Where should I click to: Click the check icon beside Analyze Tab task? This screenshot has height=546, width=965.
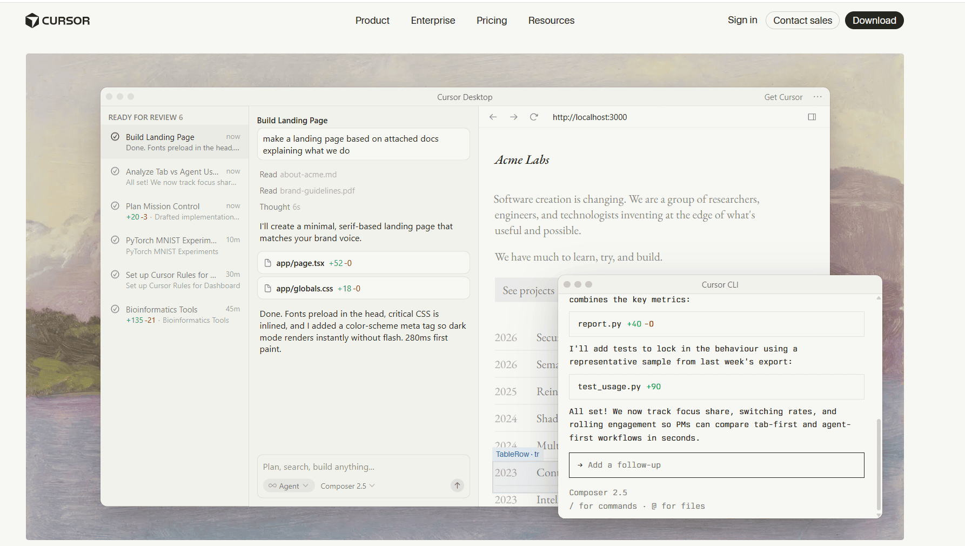pyautogui.click(x=115, y=171)
